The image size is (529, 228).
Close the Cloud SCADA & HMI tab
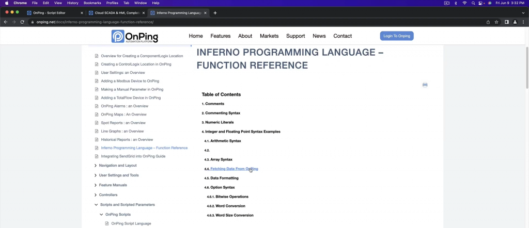point(144,13)
